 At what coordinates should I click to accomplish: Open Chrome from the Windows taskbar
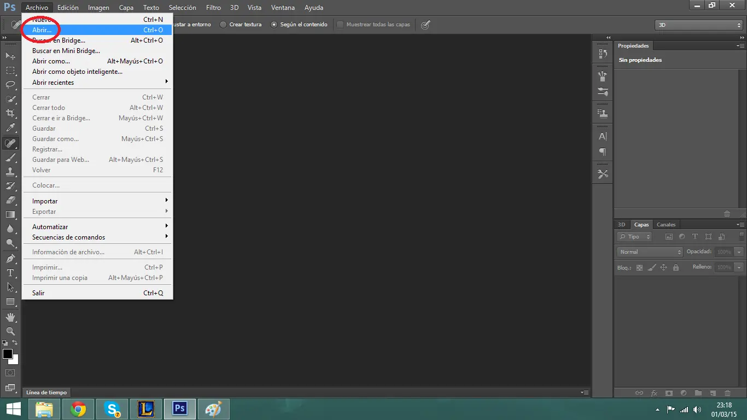tap(78, 409)
